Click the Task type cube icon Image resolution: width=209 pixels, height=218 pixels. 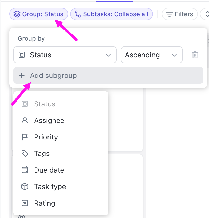(x=25, y=187)
